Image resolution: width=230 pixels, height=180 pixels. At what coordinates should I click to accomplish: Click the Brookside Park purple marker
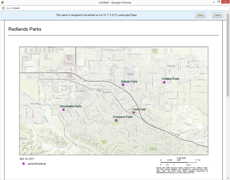coord(63,110)
